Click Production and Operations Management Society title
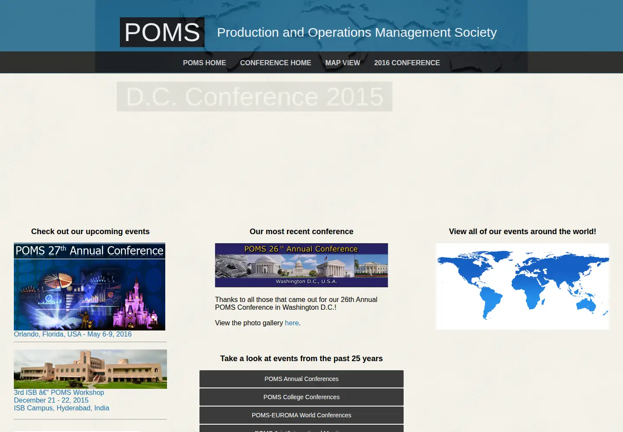This screenshot has width=623, height=432. [357, 32]
